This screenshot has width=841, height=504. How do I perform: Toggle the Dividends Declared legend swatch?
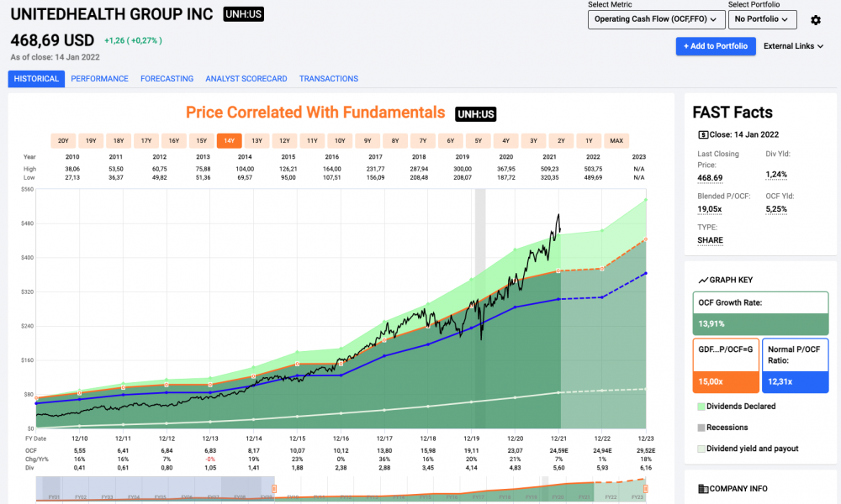click(x=701, y=407)
